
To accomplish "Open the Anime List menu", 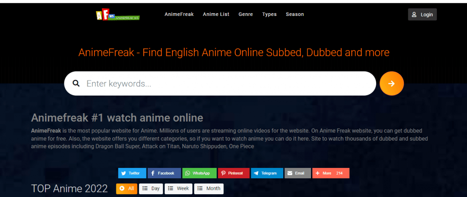I will 216,14.
